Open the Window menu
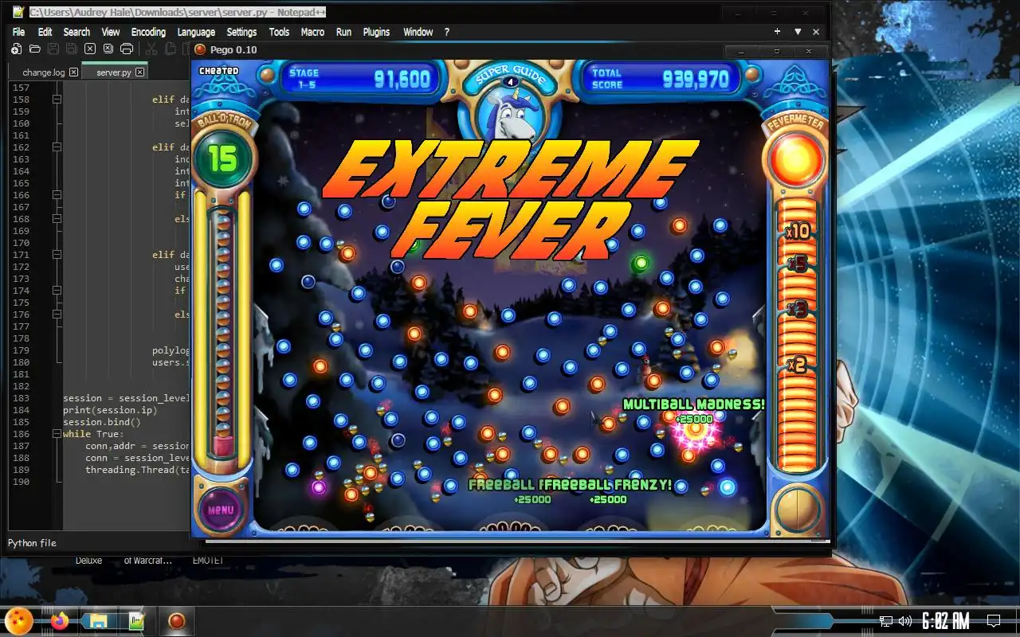The image size is (1020, 637). click(x=418, y=32)
